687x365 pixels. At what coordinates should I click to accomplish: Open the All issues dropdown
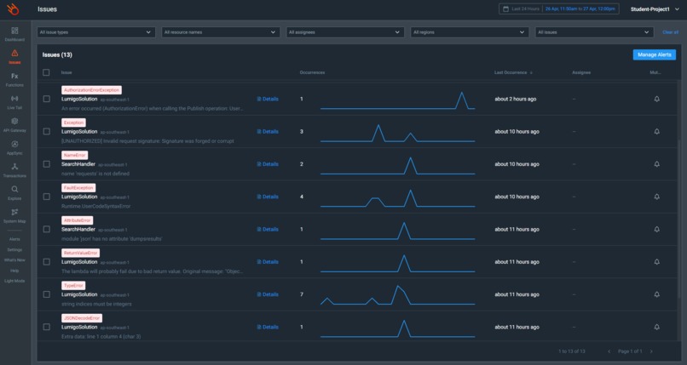pyautogui.click(x=594, y=32)
